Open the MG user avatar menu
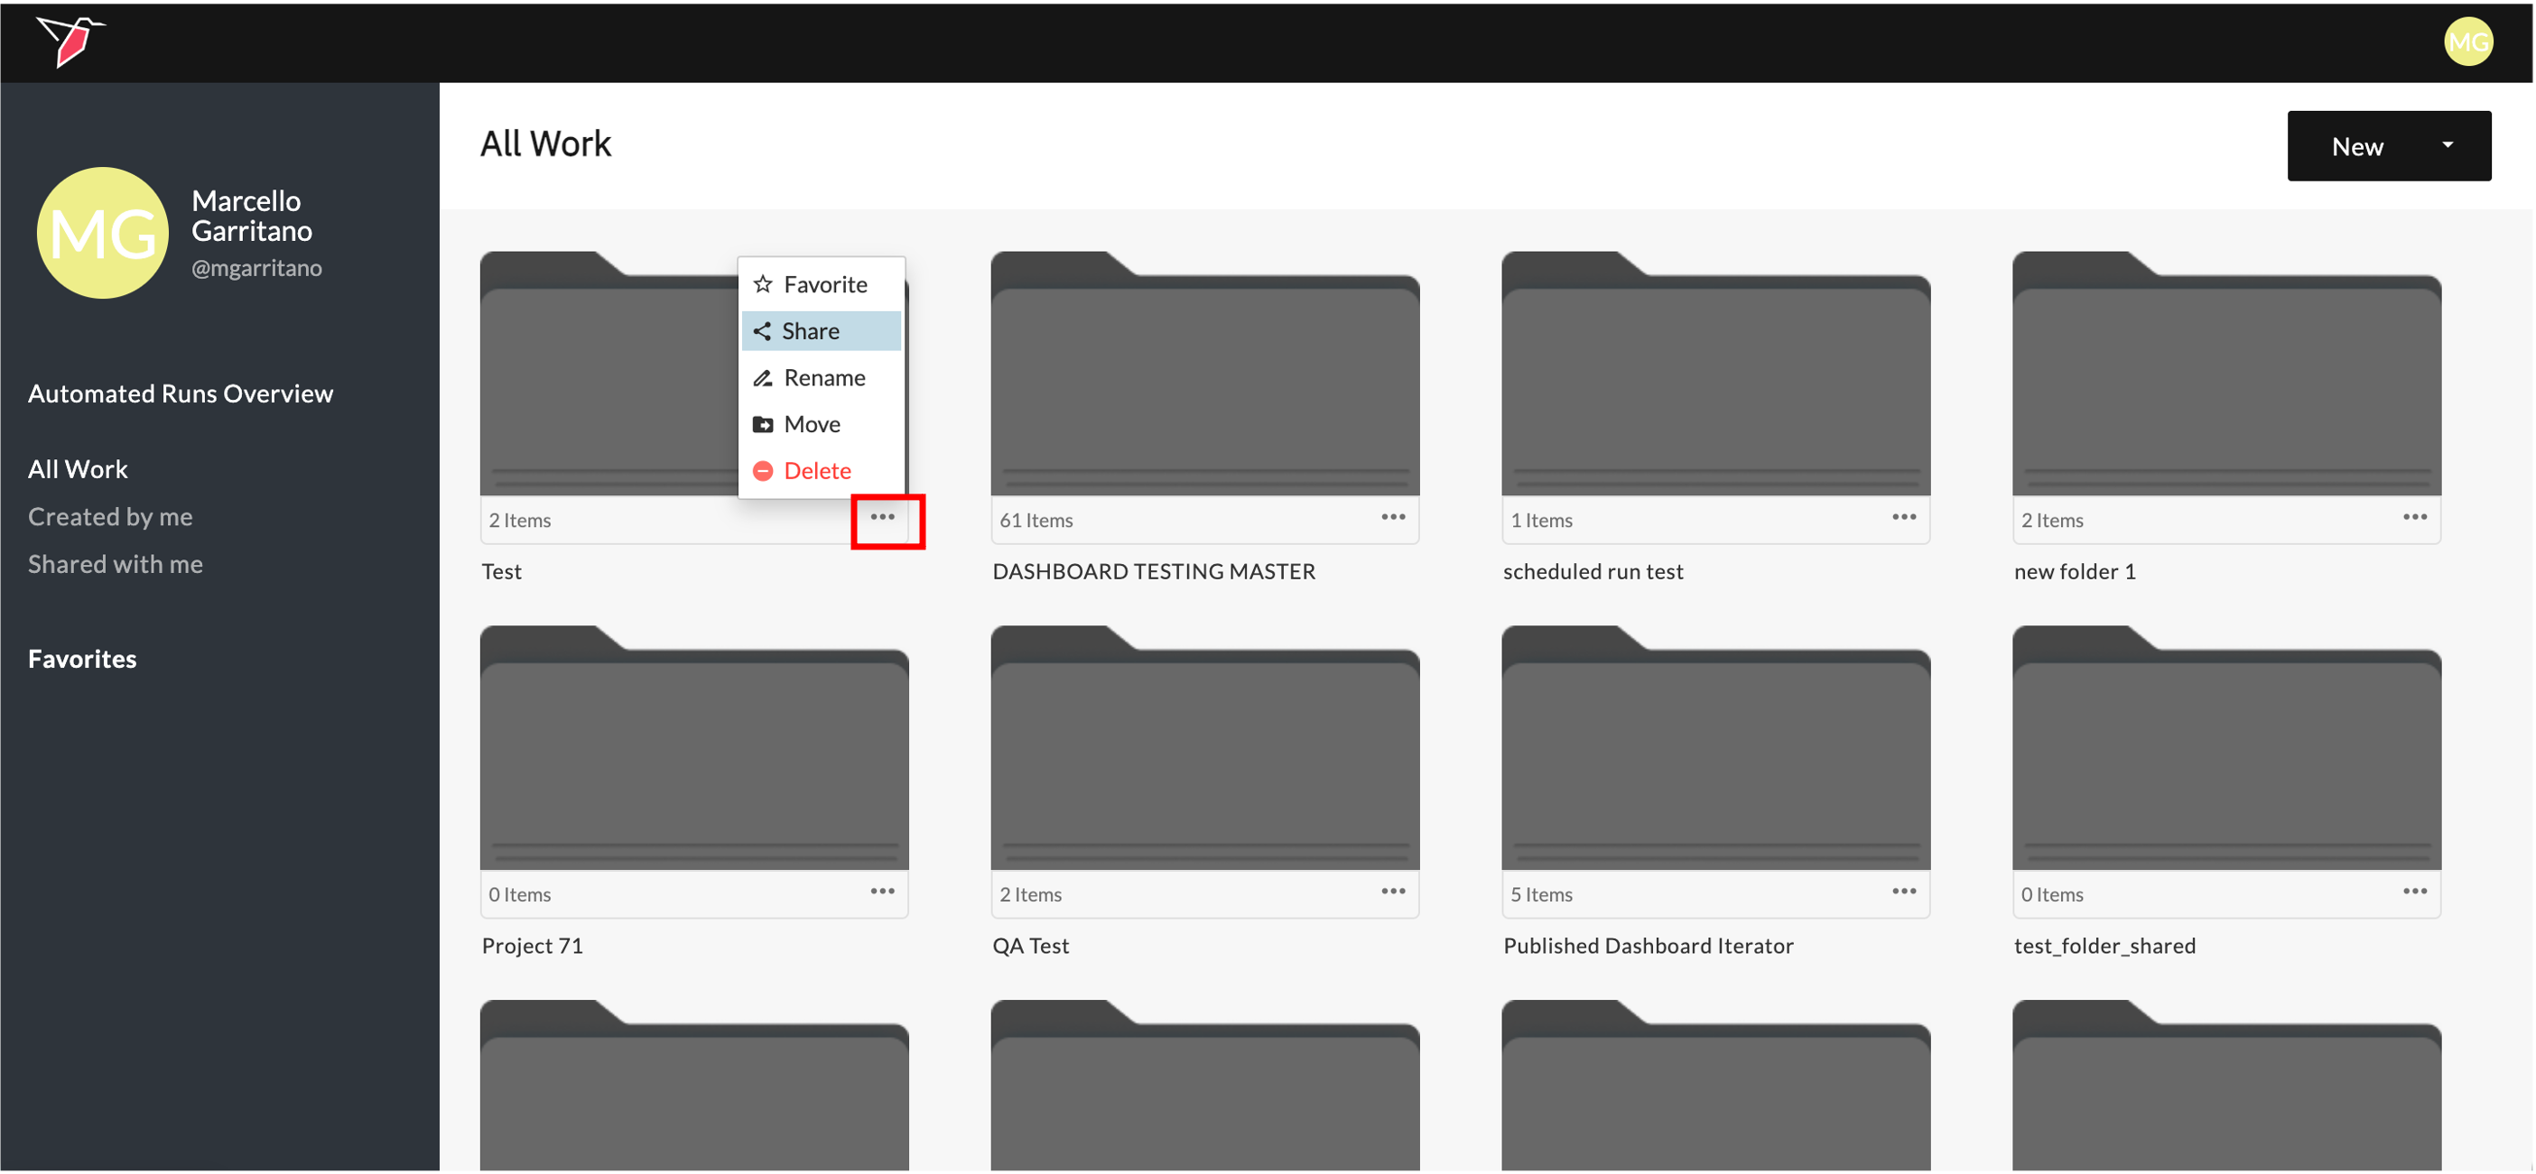2536x1174 pixels. 2467,42
